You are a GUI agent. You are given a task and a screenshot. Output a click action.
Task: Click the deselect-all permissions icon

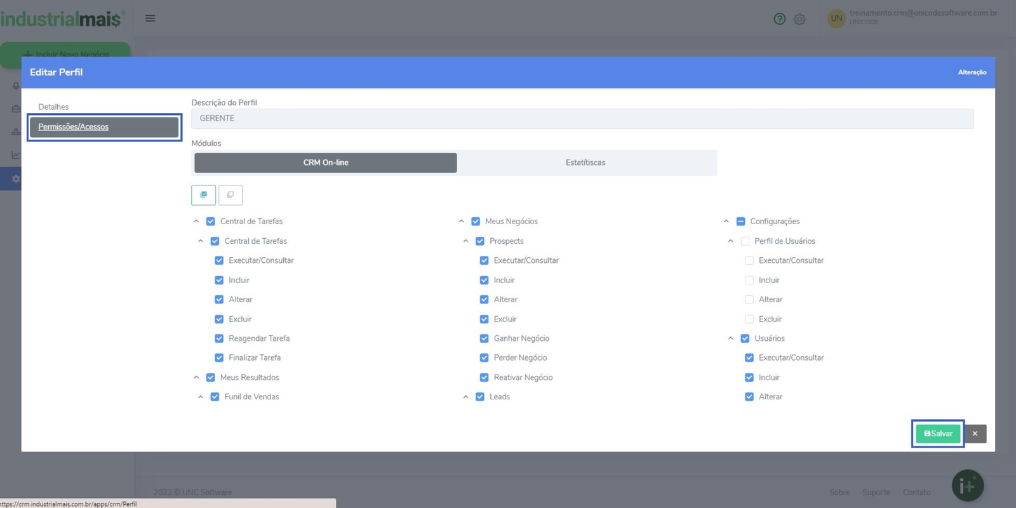[x=231, y=195]
